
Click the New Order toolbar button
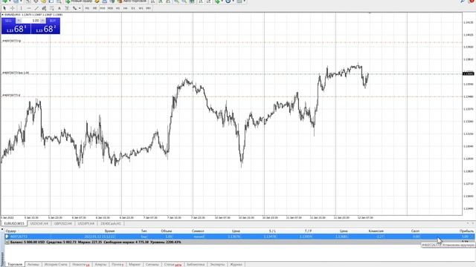coord(79,1)
